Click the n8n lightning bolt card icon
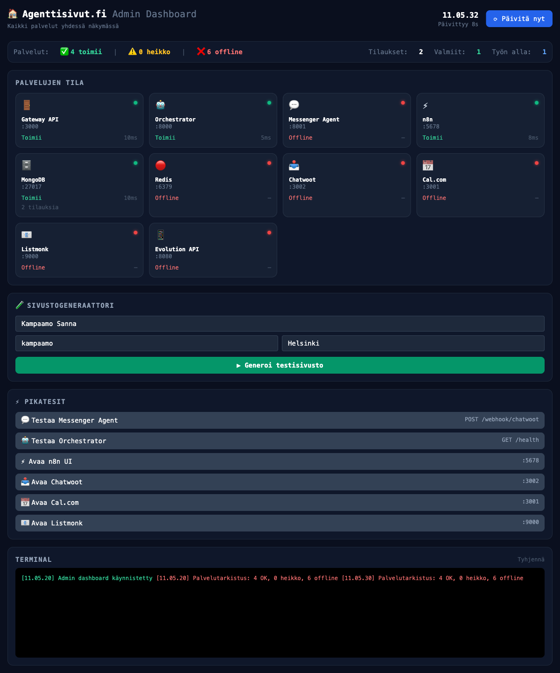Screen dimensions: 560x673 pyautogui.click(x=426, y=106)
